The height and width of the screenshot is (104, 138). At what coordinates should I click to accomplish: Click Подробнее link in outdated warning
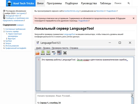pyautogui.click(x=83, y=21)
